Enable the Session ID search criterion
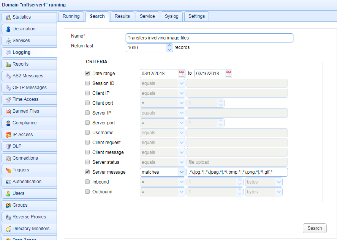 [87, 83]
